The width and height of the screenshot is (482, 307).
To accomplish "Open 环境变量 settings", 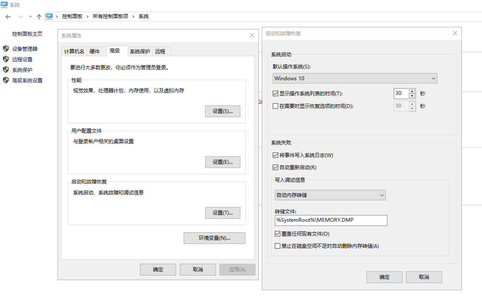I will (214, 238).
